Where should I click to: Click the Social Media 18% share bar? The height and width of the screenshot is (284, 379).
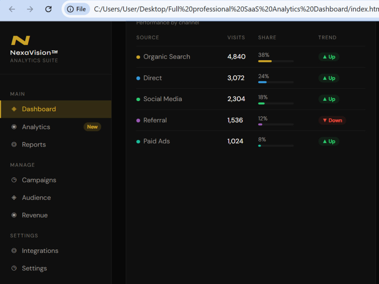coord(276,104)
